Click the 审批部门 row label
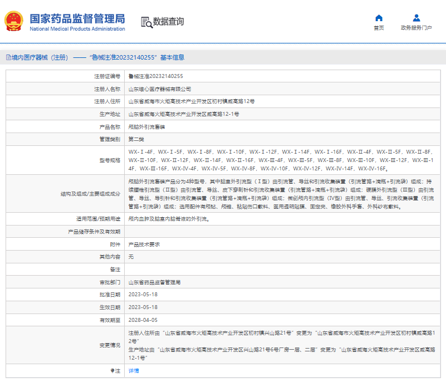 click(x=110, y=282)
